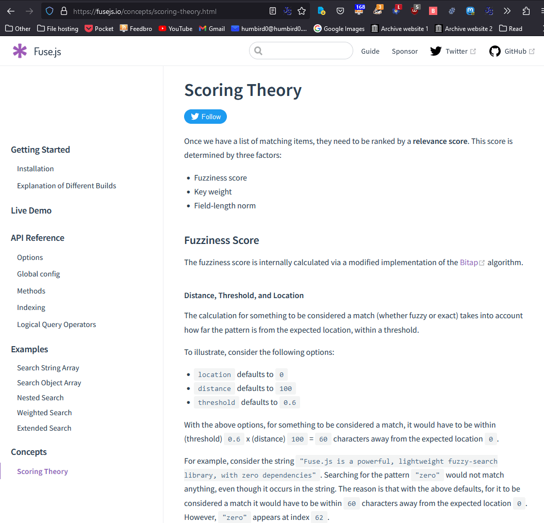Image resolution: width=544 pixels, height=523 pixels.
Task: Open Logical Query Operators in sidebar
Action: [56, 324]
